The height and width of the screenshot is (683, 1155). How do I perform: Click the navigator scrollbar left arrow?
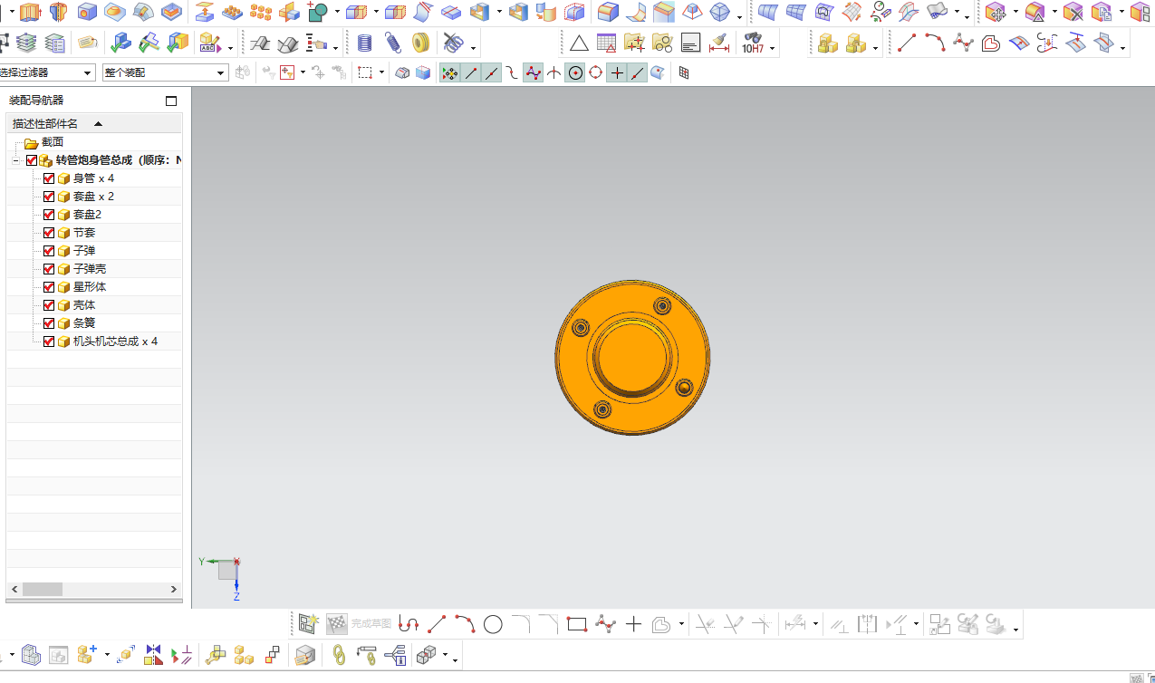coord(14,590)
